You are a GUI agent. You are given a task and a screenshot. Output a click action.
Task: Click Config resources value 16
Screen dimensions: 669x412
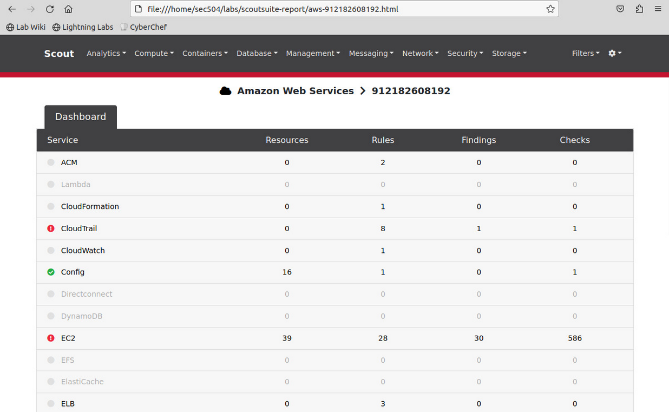click(287, 272)
